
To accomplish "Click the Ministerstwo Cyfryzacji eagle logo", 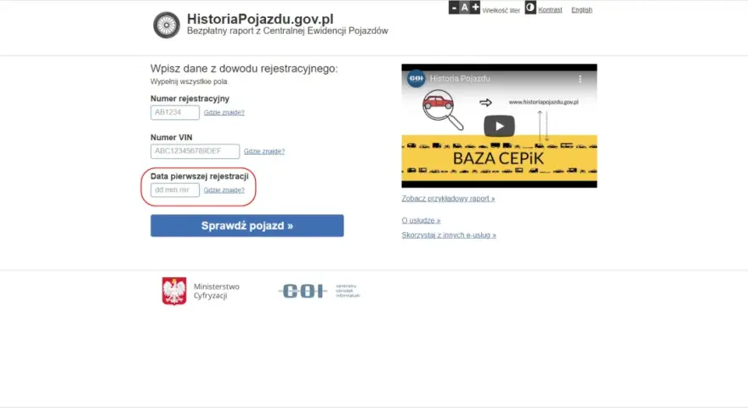I will (x=174, y=291).
